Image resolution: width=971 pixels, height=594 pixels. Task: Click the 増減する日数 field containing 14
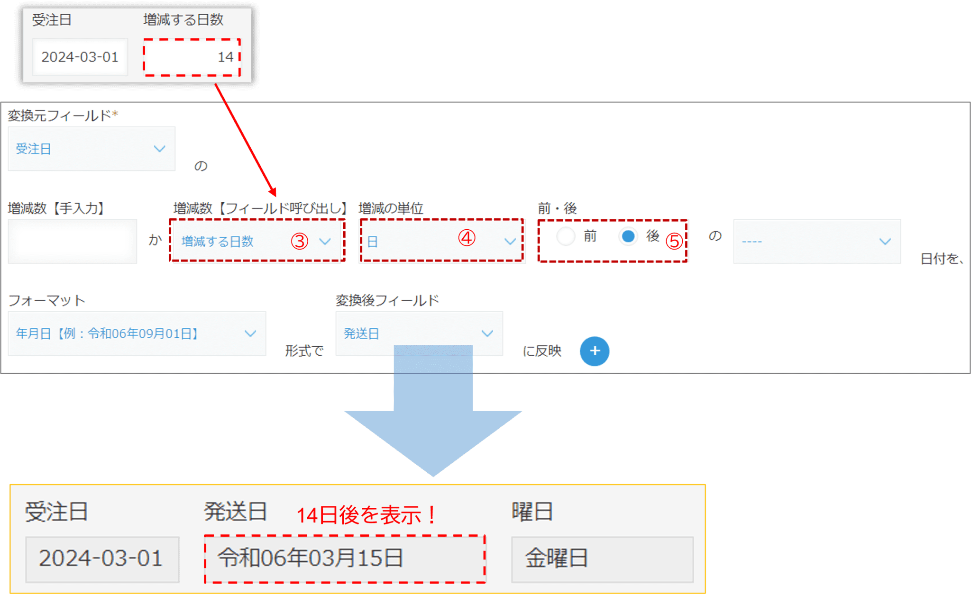point(192,57)
